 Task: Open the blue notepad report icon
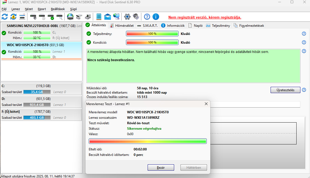tap(99, 17)
